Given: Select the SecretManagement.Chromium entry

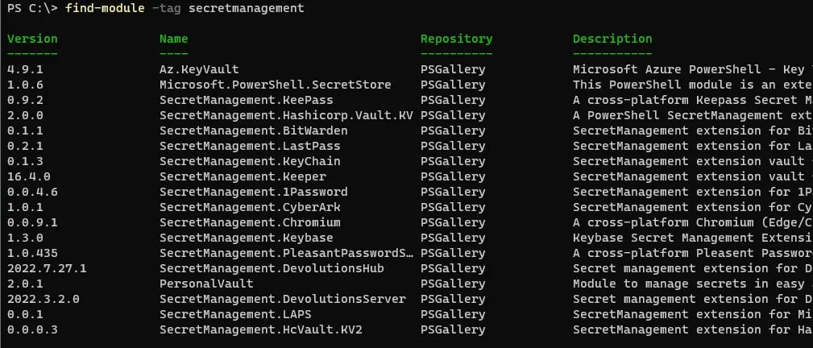Looking at the screenshot, I should [250, 222].
